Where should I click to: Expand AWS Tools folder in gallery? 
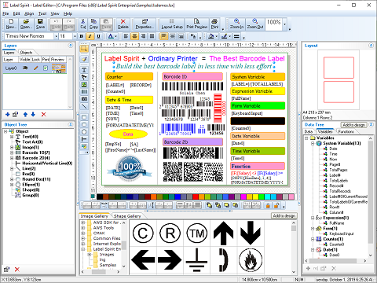click(x=83, y=228)
